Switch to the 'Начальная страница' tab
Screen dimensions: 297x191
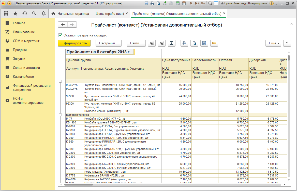(x=71, y=14)
